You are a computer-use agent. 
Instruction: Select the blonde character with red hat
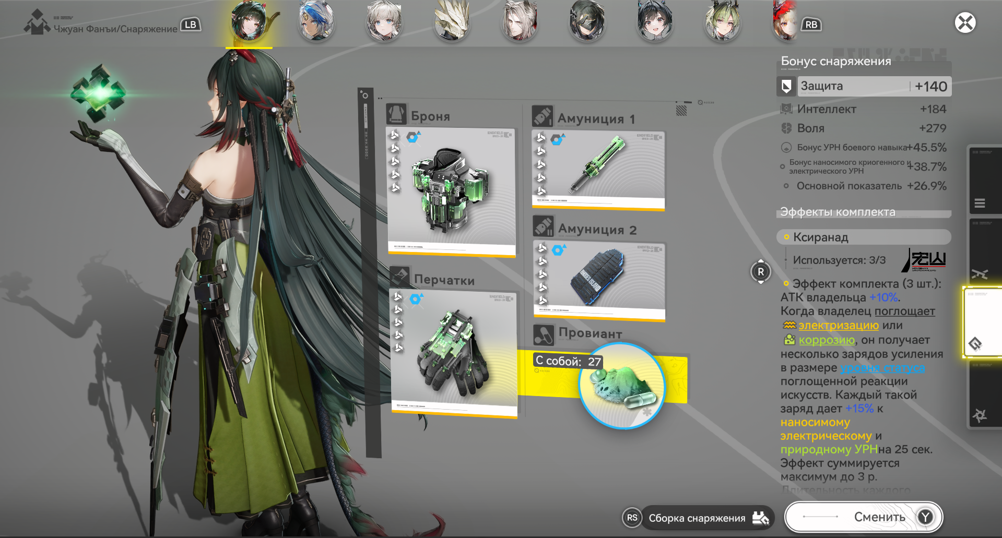coord(785,22)
